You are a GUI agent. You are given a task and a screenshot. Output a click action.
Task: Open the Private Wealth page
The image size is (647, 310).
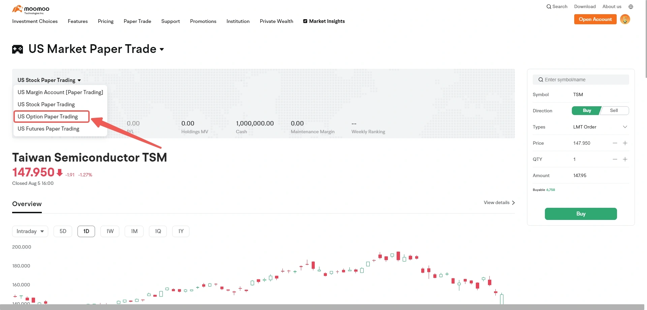pos(276,21)
